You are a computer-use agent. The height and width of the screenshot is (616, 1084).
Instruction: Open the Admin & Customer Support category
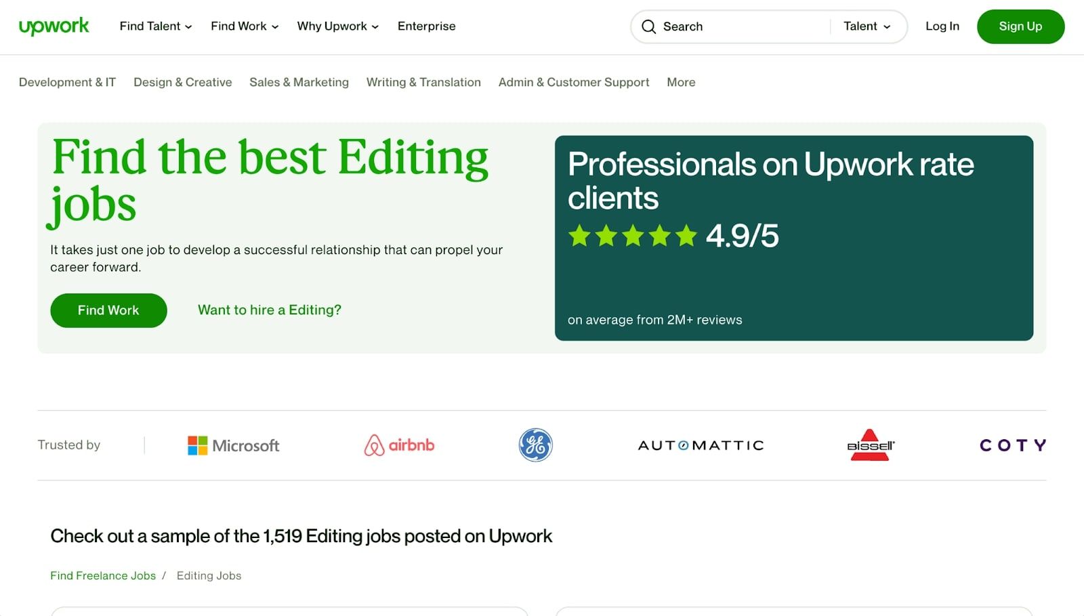pos(573,82)
